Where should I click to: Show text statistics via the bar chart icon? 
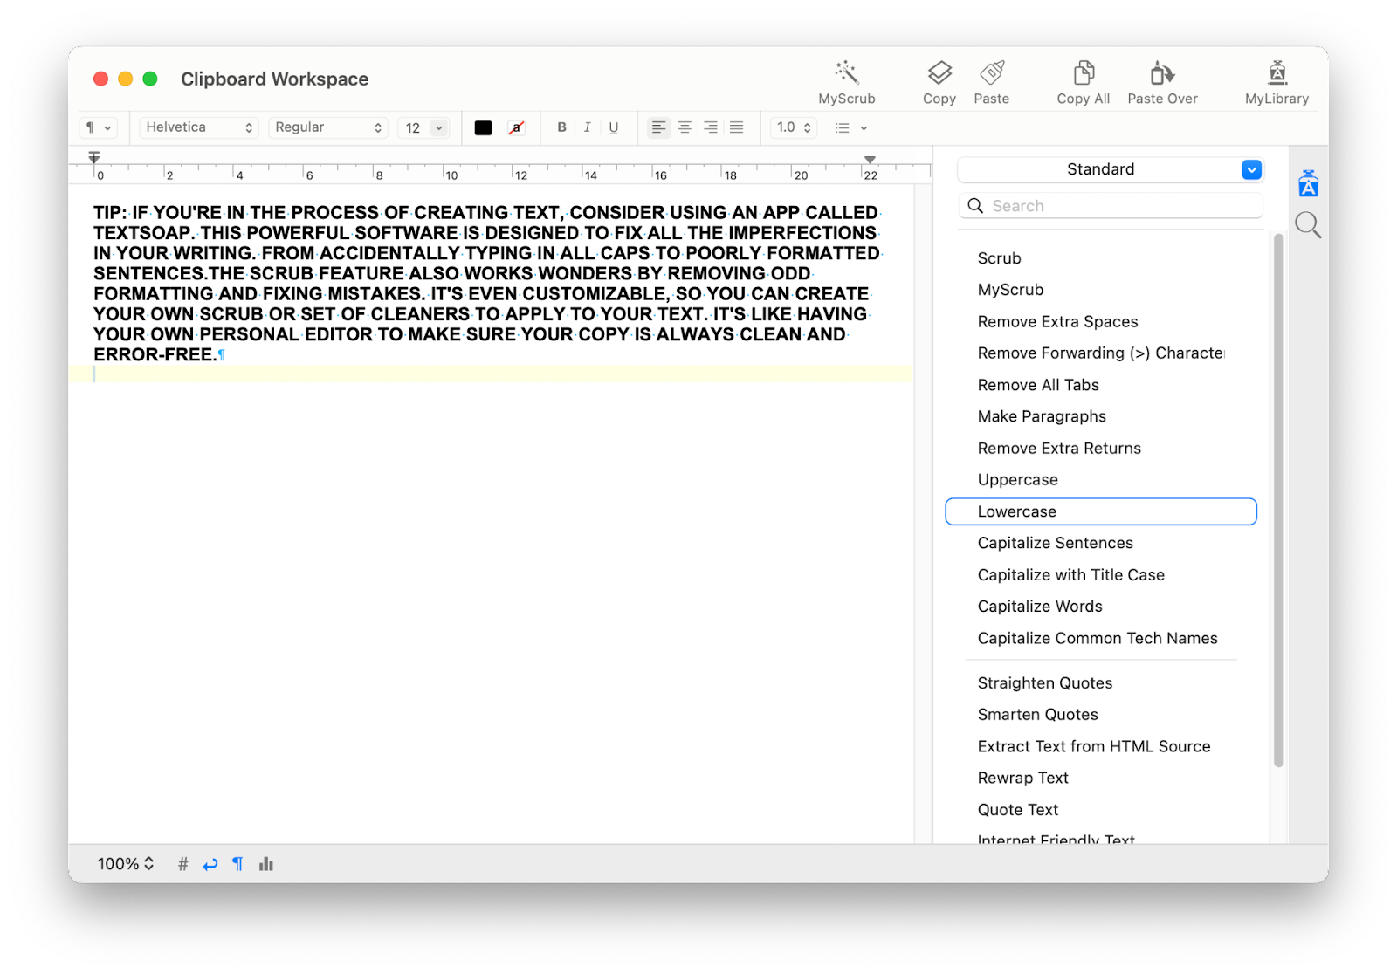click(265, 863)
